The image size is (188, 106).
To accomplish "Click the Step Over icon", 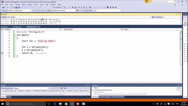I will pyautogui.click(x=84, y=7).
